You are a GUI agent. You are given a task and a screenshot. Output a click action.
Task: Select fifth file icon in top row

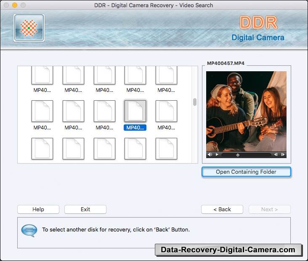(166, 75)
